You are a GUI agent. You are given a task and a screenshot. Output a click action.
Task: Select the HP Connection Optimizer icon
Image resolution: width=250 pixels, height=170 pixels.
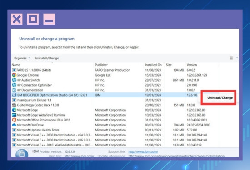coord(14,85)
